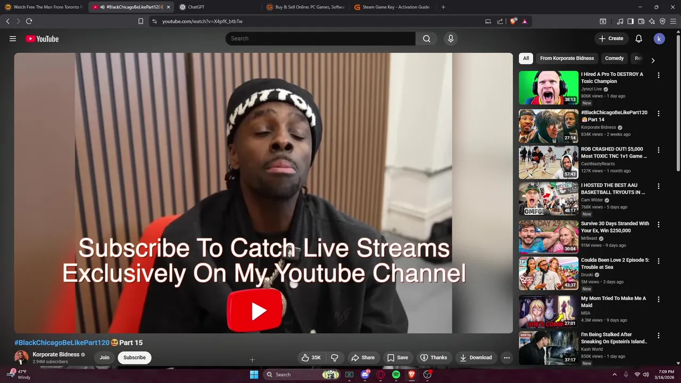Click the YouTube search magnifier button
This screenshot has width=681, height=383.
(427, 38)
